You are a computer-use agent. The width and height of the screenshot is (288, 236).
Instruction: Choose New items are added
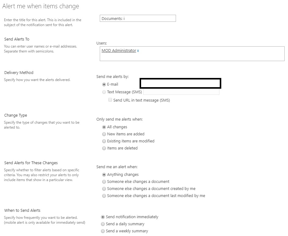click(x=104, y=134)
